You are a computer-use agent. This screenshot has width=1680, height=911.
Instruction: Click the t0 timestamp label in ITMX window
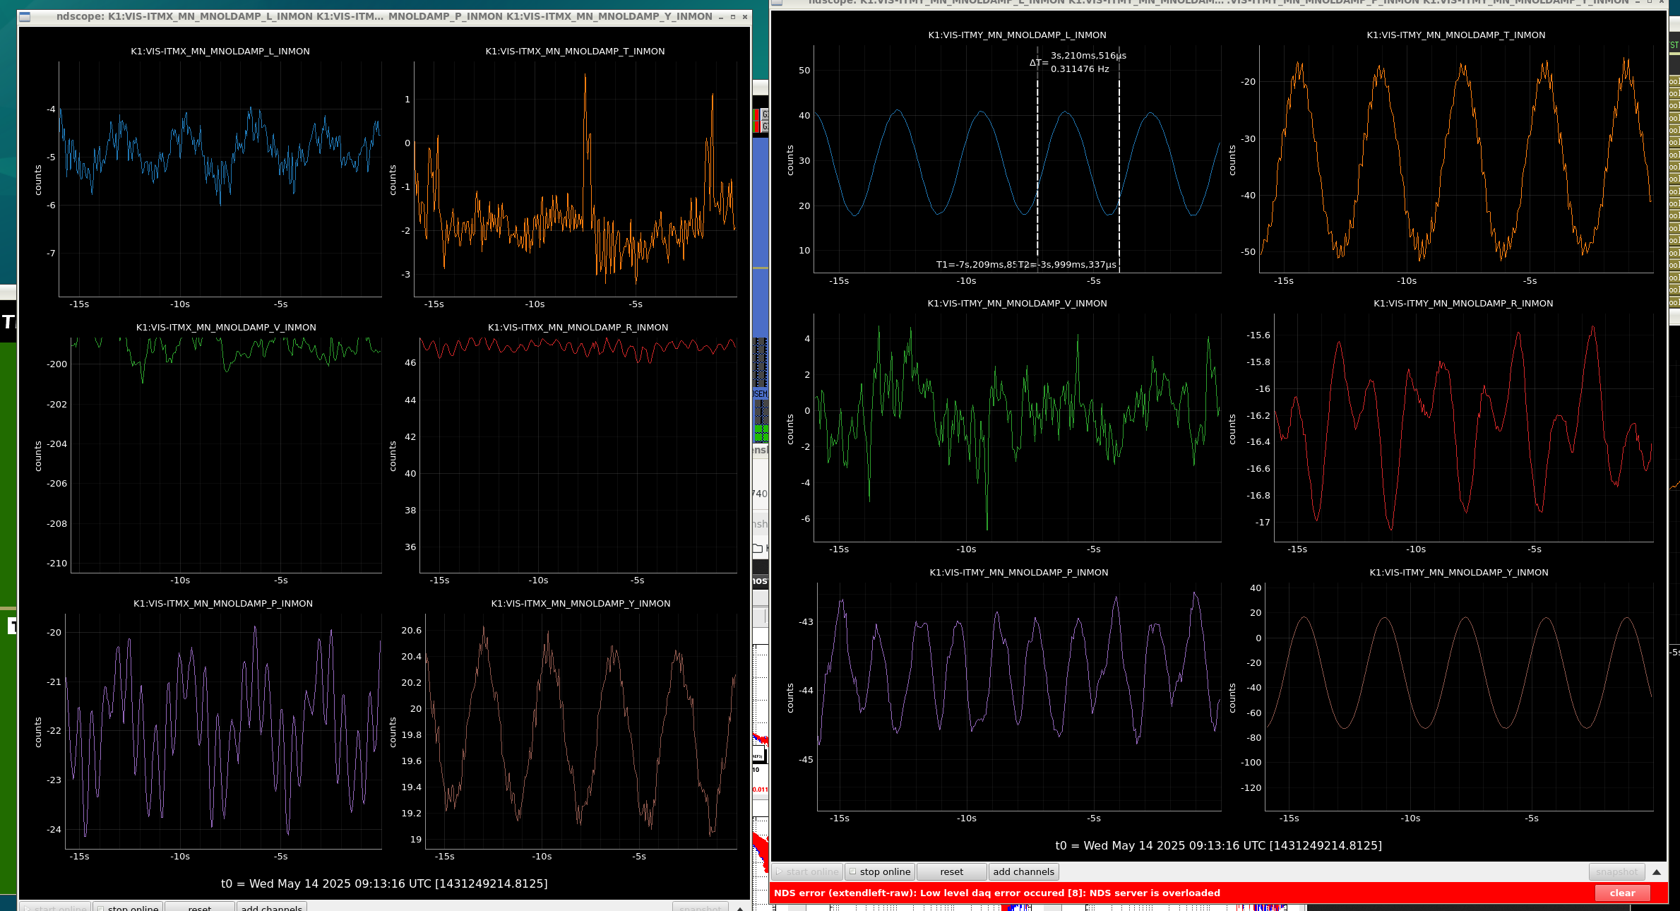(384, 883)
